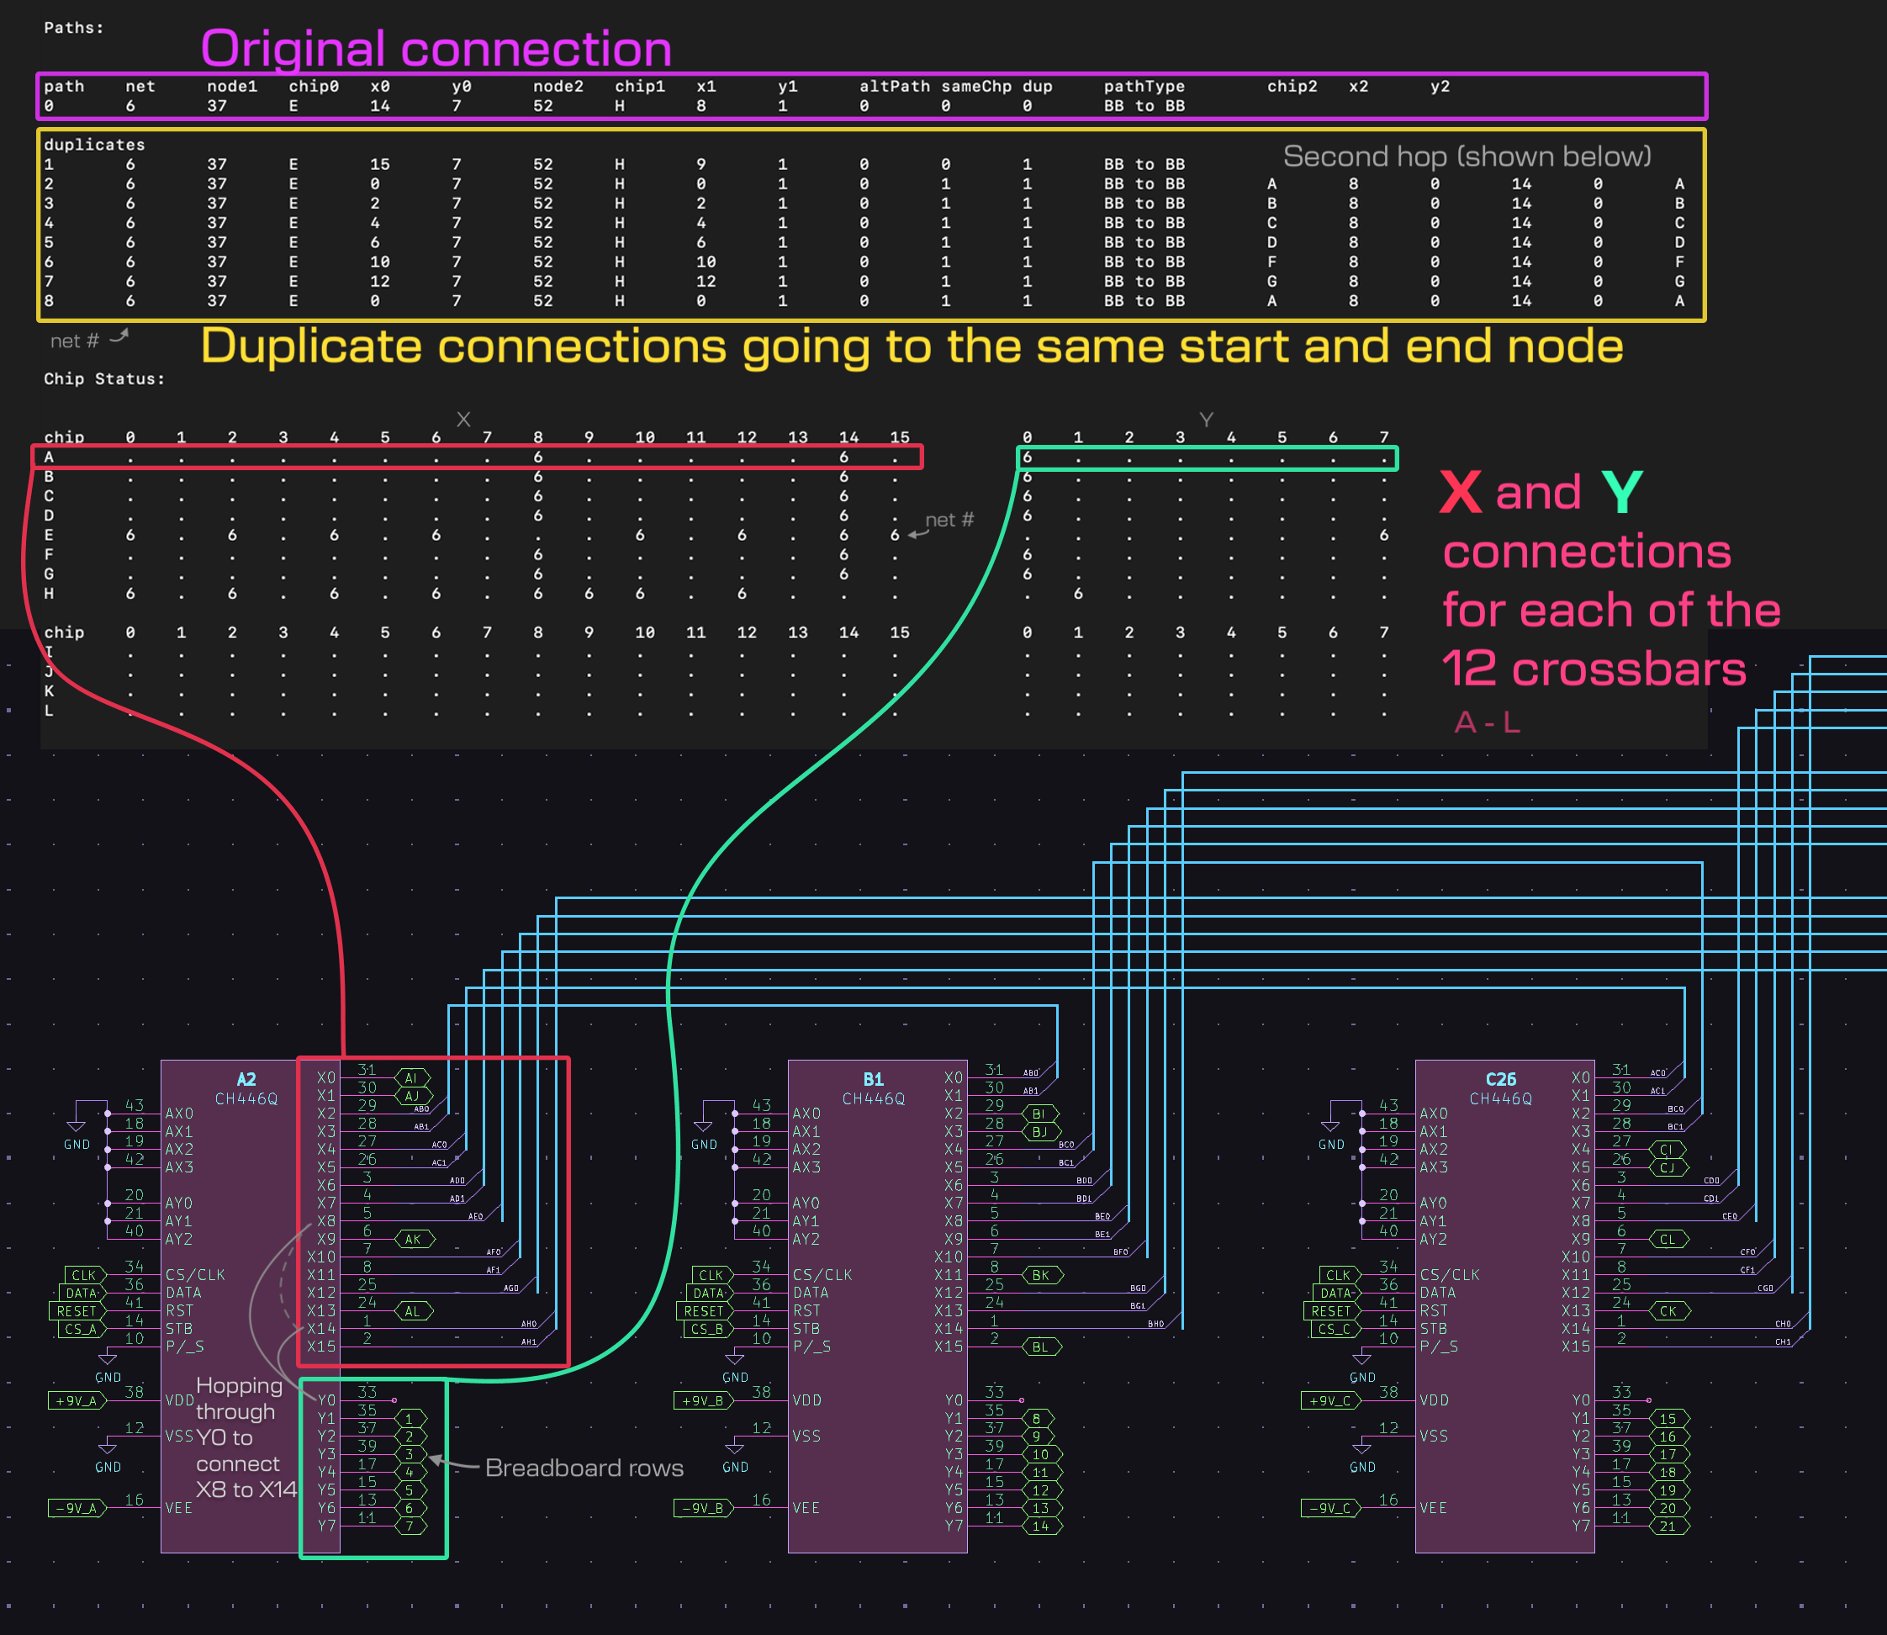Click the X8 pin label on chip A2
This screenshot has width=1887, height=1635.
[325, 1220]
